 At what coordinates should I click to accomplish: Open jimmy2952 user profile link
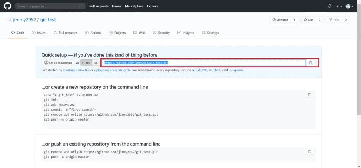pos(24,20)
